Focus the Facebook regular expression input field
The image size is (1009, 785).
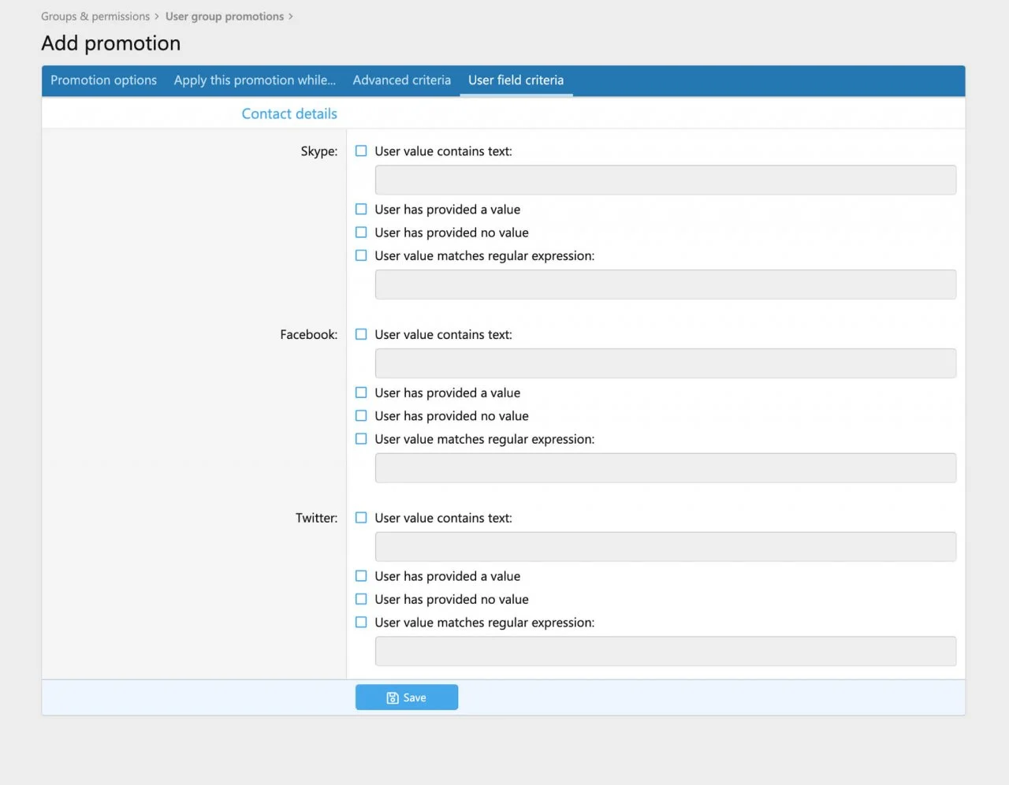click(665, 468)
